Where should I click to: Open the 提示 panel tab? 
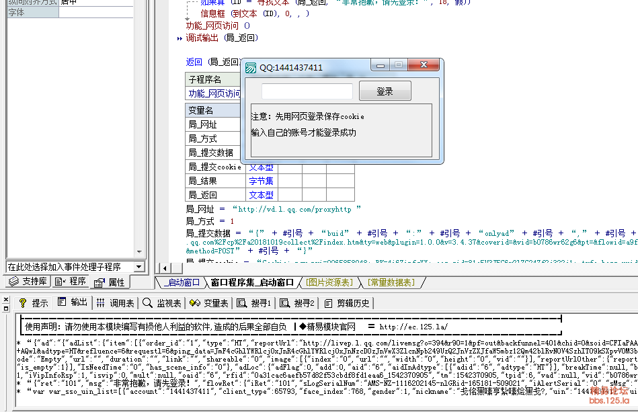click(x=34, y=303)
